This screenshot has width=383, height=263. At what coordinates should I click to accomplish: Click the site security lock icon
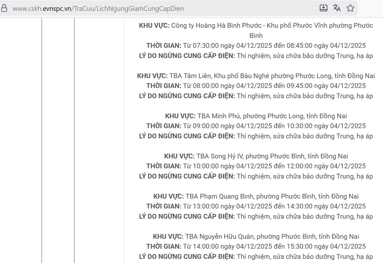4,8
